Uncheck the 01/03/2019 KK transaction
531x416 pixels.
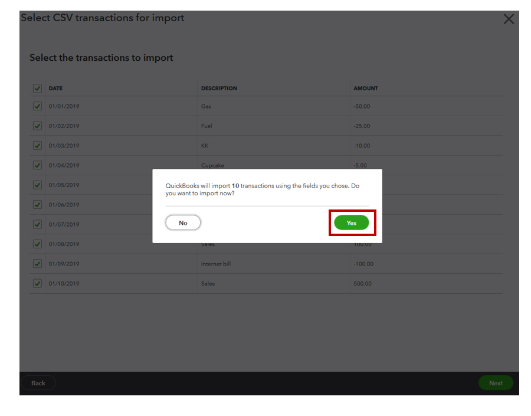[x=37, y=145]
